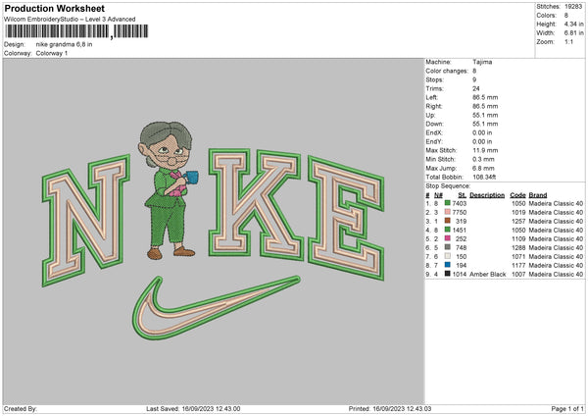Click the Machine value 'Tajima'

482,62
